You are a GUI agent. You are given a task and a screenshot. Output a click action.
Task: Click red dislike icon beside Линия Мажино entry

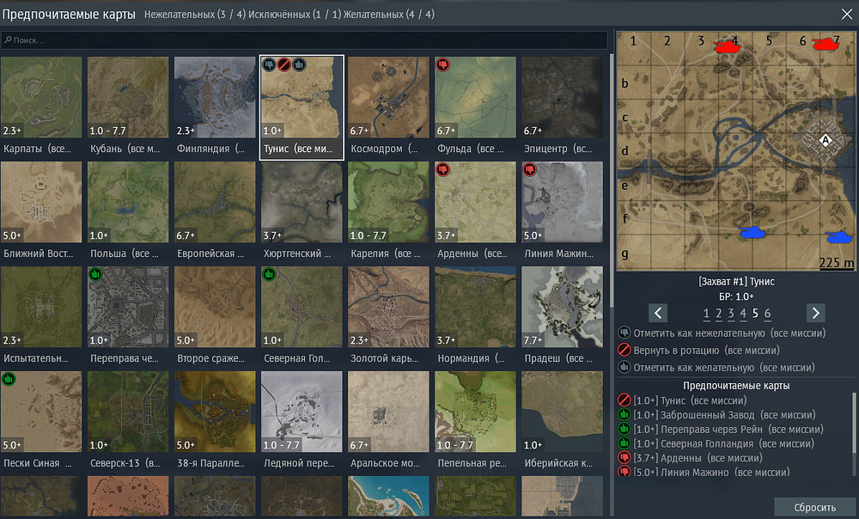624,472
